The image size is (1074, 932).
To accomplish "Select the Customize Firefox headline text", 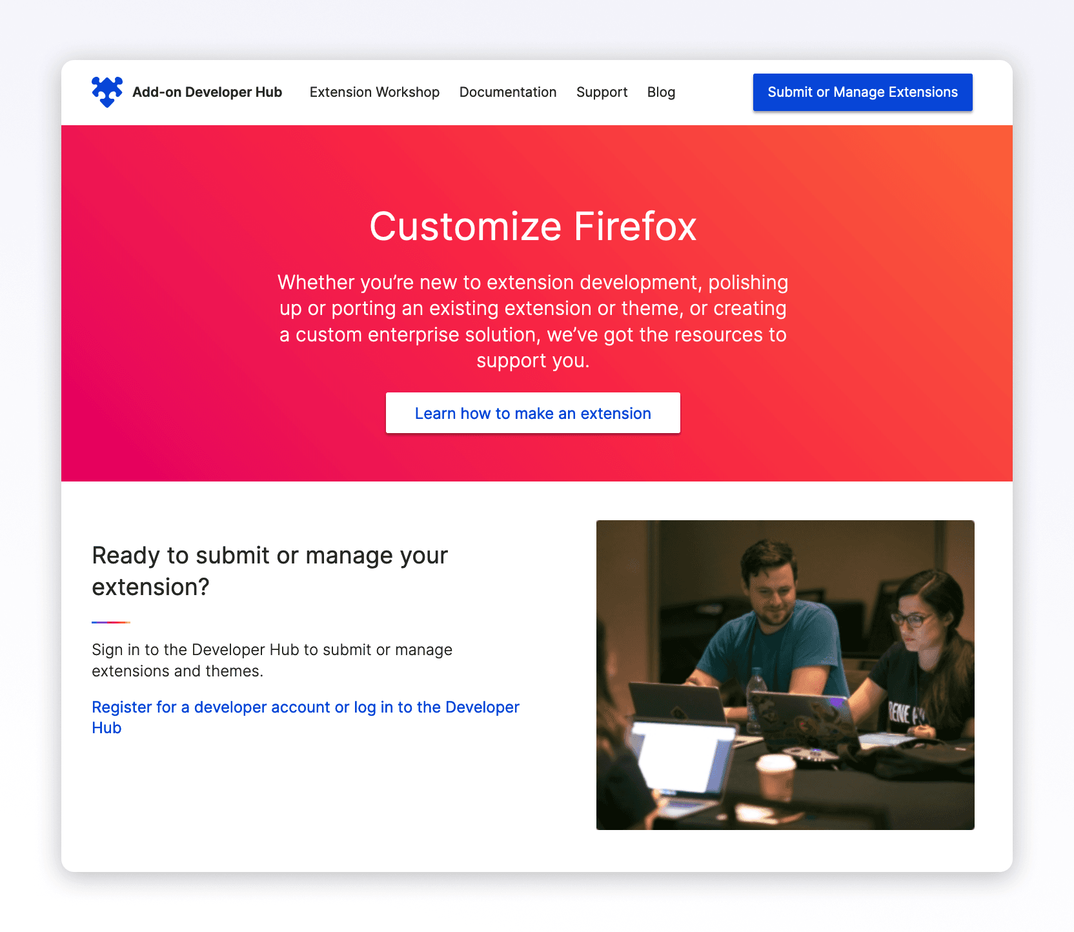I will (x=532, y=227).
